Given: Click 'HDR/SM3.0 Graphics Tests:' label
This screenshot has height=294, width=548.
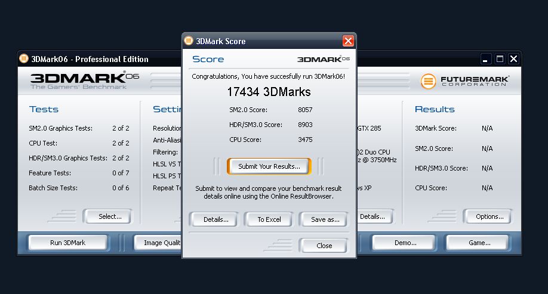Looking at the screenshot, I should click(68, 158).
